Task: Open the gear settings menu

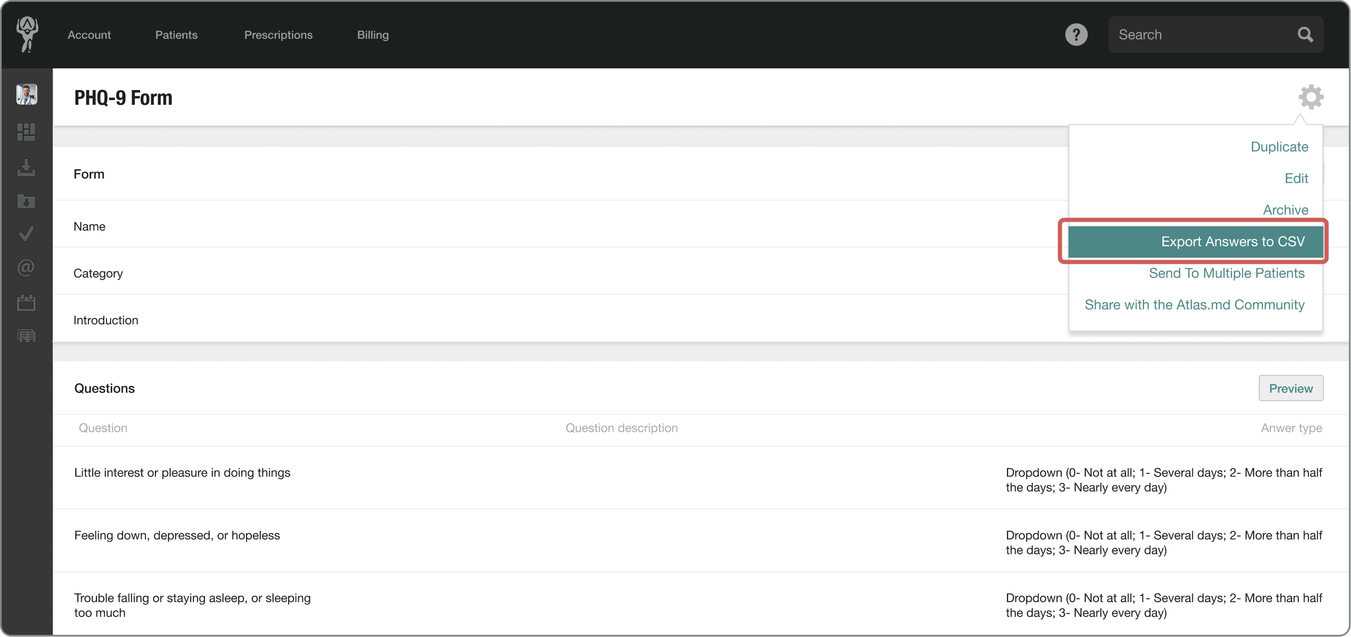Action: coord(1310,97)
